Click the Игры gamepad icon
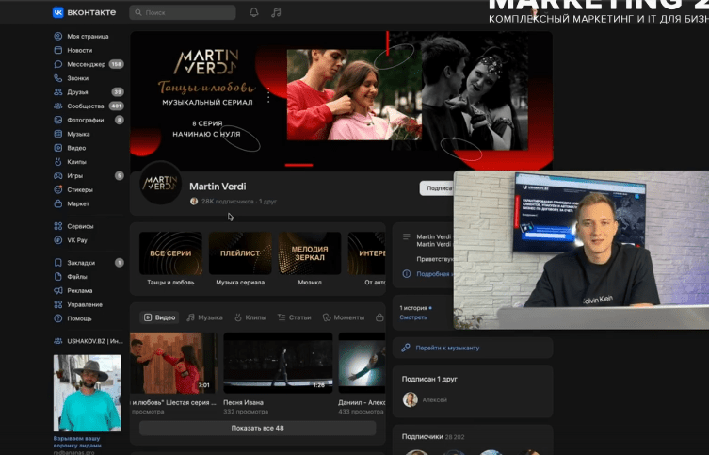The height and width of the screenshot is (455, 709). click(57, 176)
